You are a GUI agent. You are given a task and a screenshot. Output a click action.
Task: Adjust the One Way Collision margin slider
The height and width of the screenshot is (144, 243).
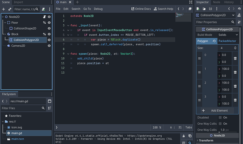click(x=228, y=132)
